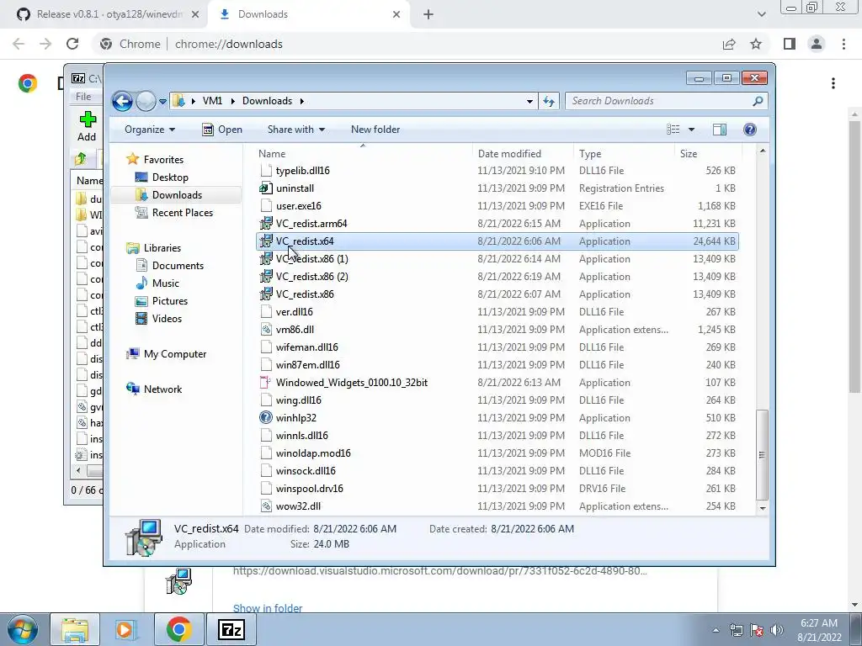This screenshot has width=862, height=646.
Task: Go back with Explorer's blue back arrow
Action: 122,101
